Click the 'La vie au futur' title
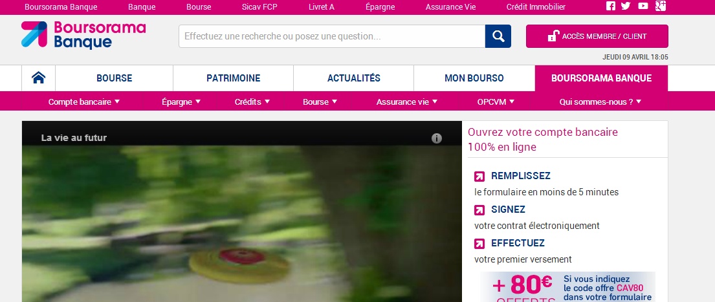 pyautogui.click(x=74, y=138)
